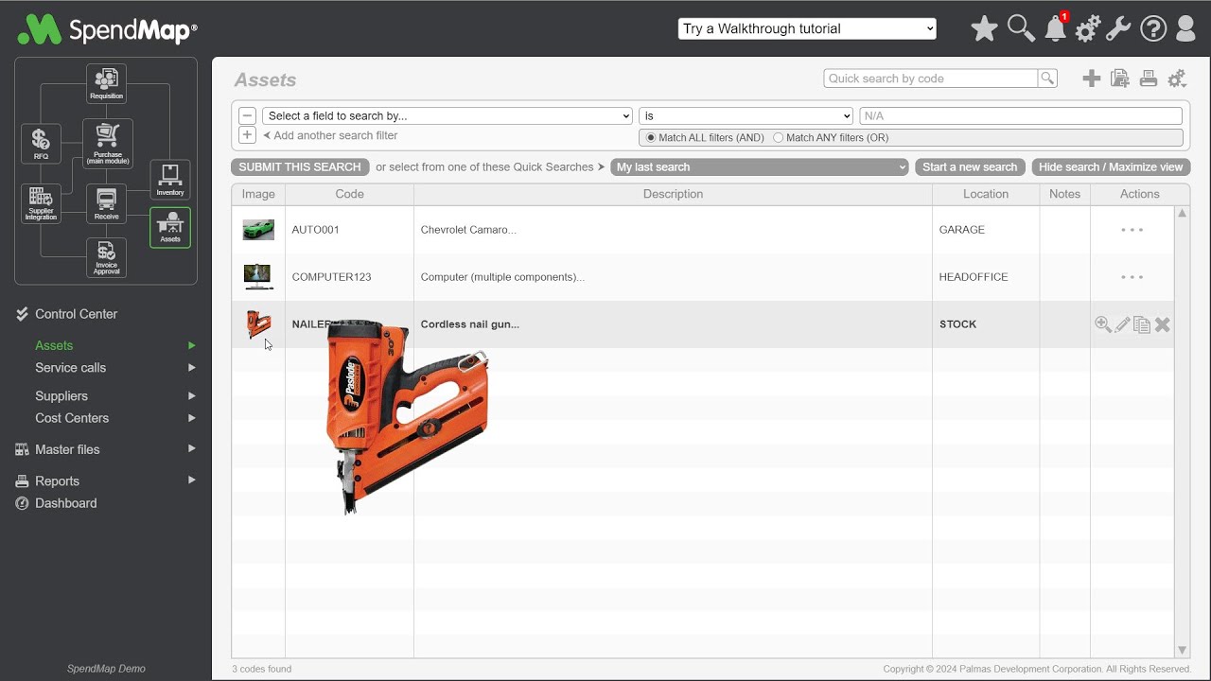The width and height of the screenshot is (1211, 681).
Task: Expand the Suppliers submenu arrow
Action: pos(192,396)
